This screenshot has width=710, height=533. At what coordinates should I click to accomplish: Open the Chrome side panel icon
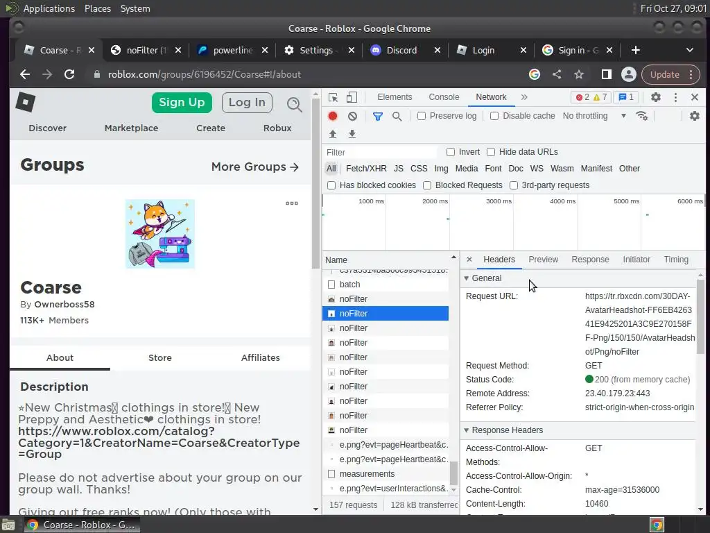pos(606,74)
